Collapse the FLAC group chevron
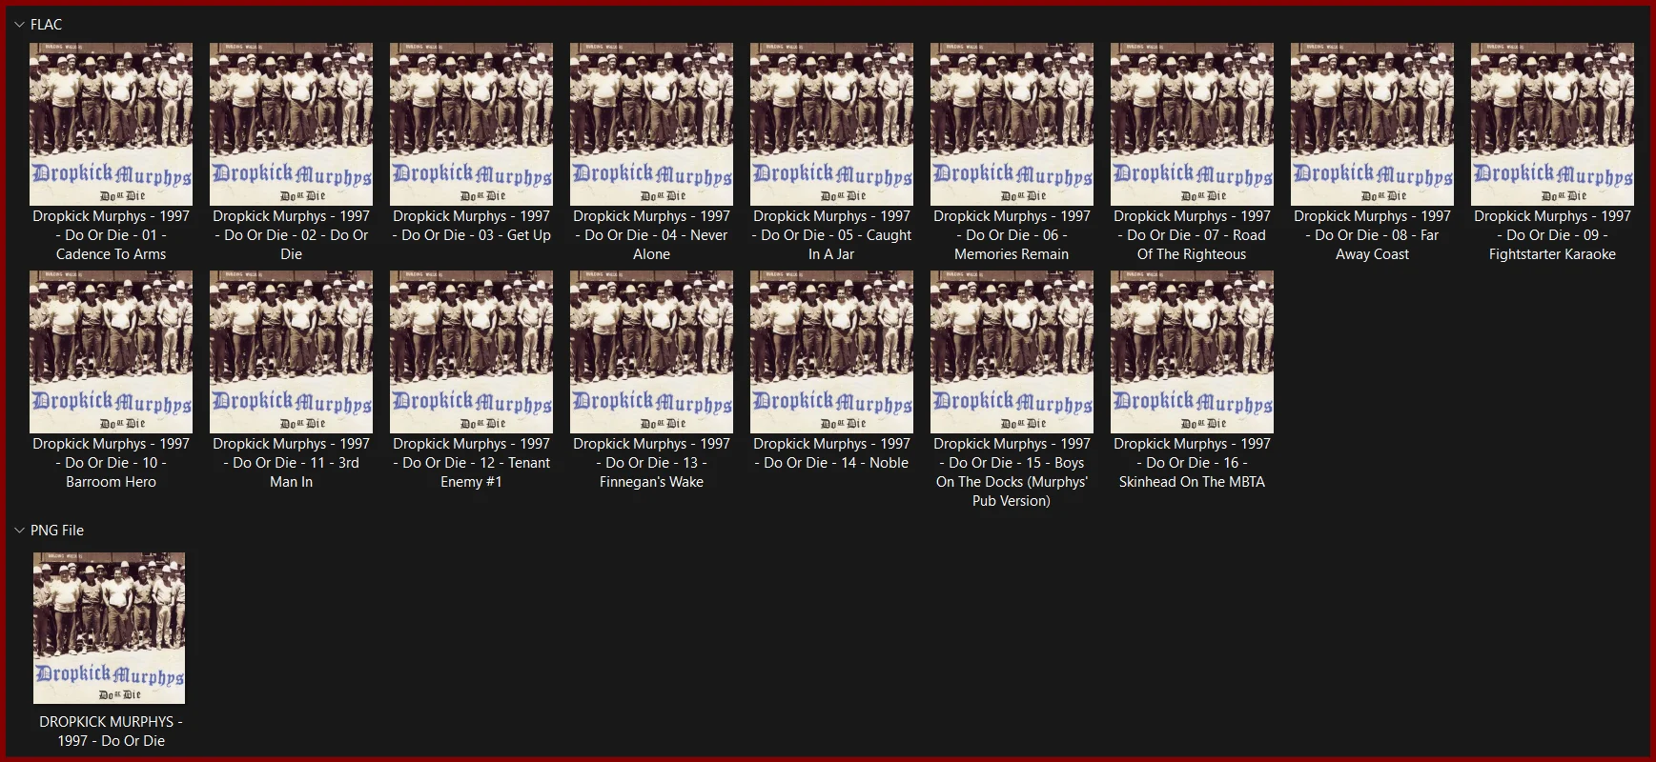 click(x=19, y=25)
